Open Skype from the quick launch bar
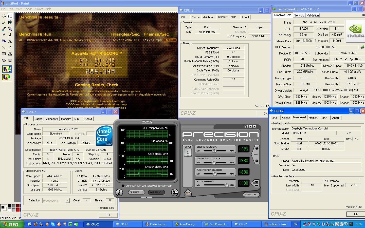Viewport: 365px width, 228px height. (x=53, y=224)
